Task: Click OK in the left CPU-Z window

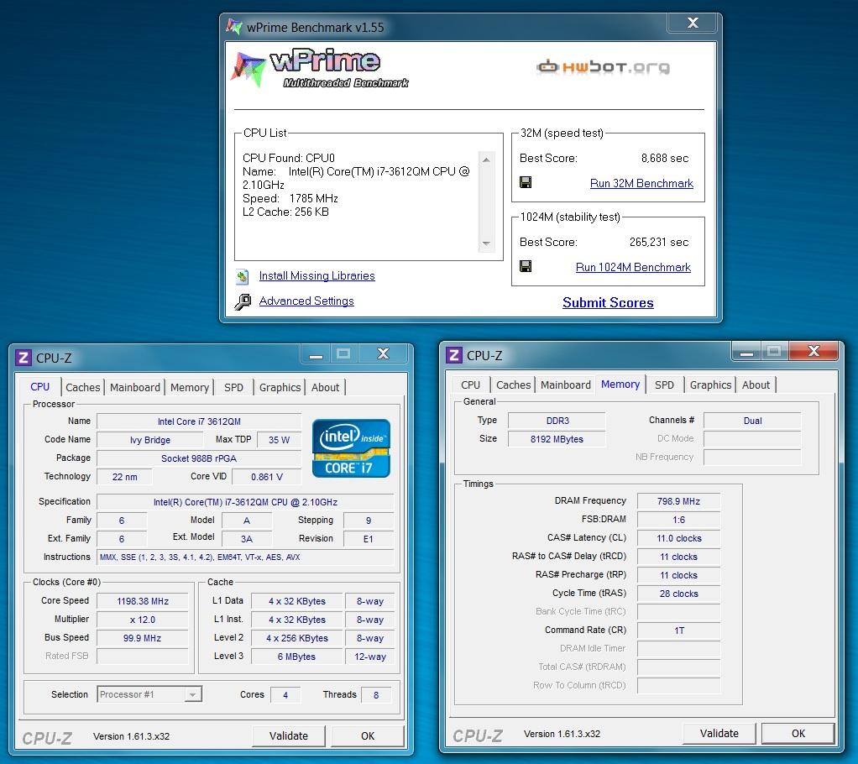Action: click(x=368, y=736)
